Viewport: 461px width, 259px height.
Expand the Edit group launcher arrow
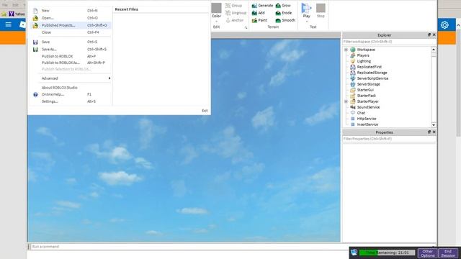click(x=246, y=27)
